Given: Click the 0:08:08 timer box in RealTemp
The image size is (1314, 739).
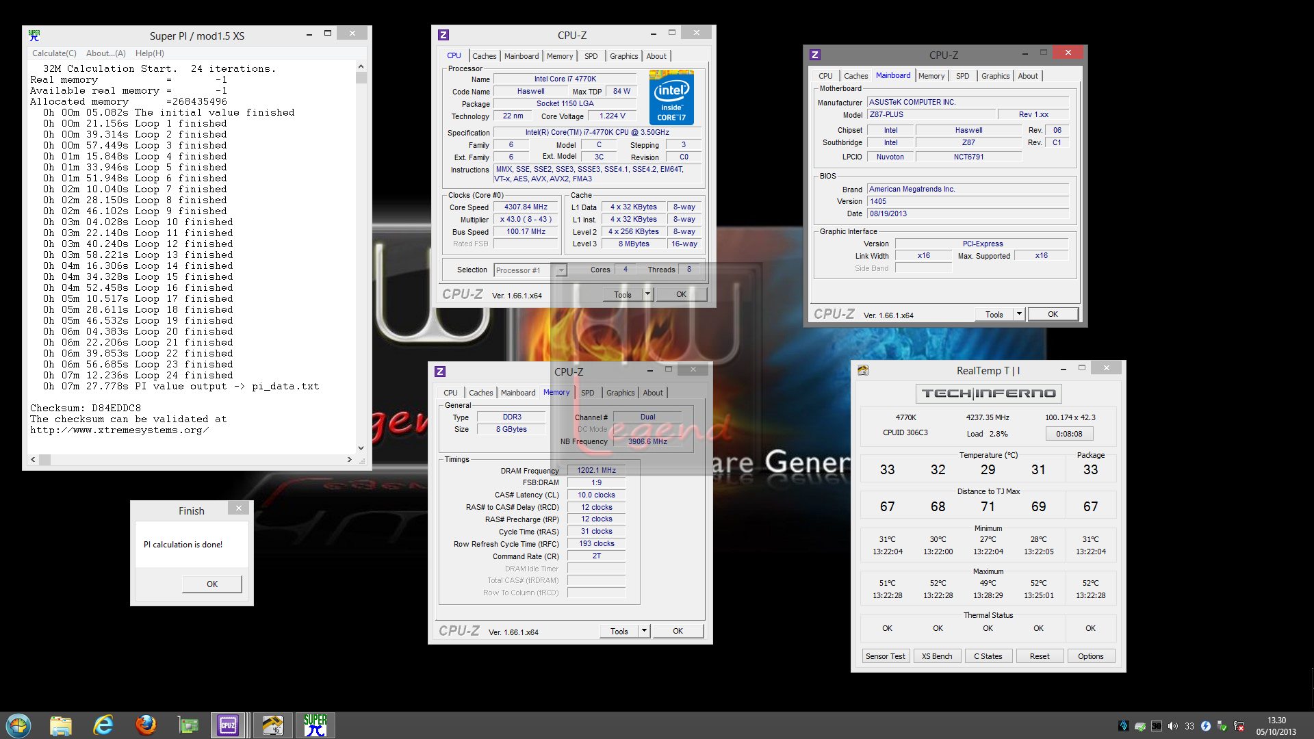Looking at the screenshot, I should pos(1069,434).
